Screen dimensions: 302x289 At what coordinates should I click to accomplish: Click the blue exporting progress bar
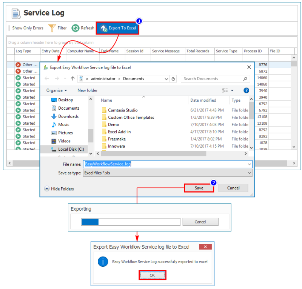[x=90, y=222]
